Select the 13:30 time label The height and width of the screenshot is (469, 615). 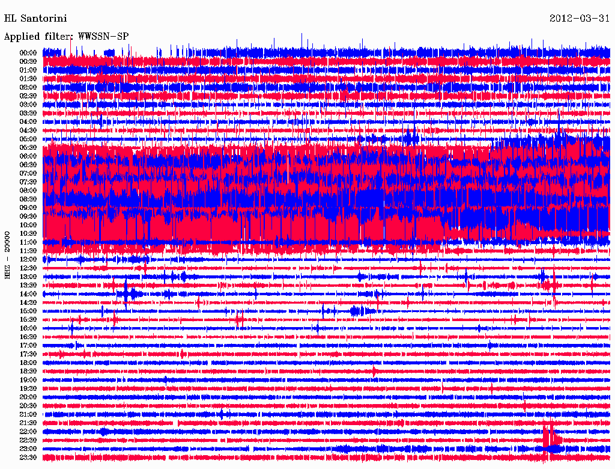[x=28, y=285]
